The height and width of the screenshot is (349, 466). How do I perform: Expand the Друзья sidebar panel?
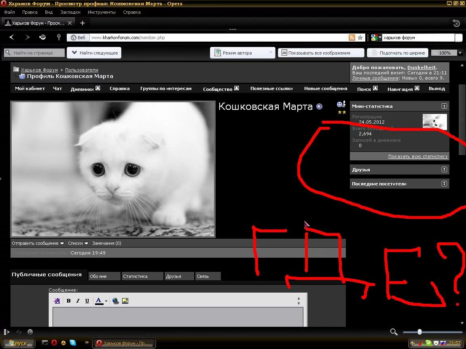click(x=444, y=170)
